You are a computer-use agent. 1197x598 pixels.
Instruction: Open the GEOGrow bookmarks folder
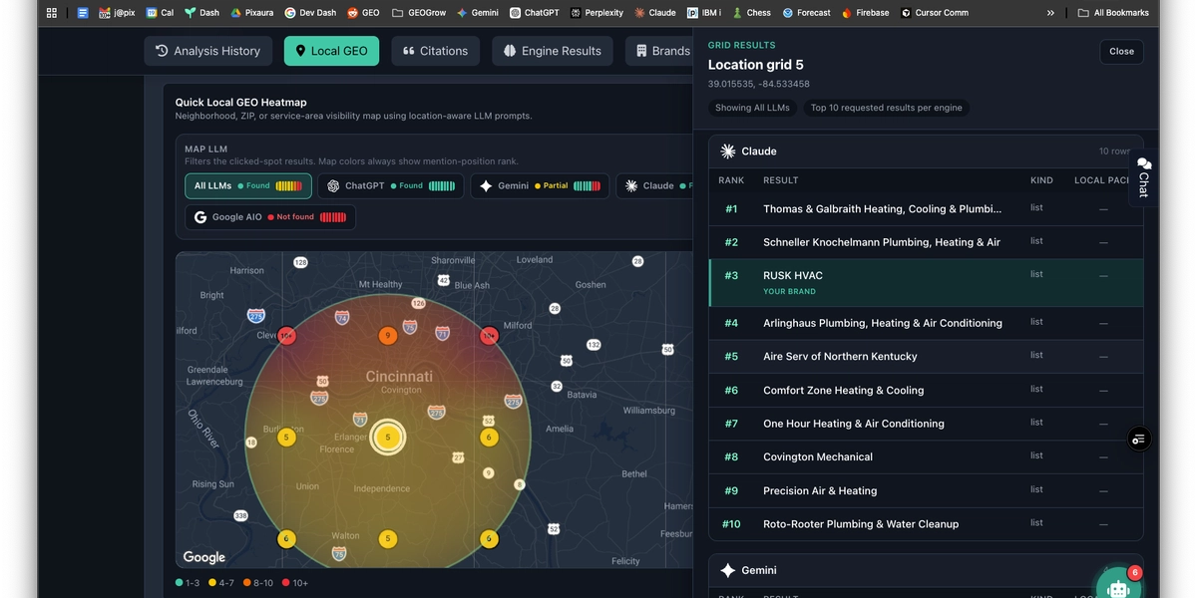[419, 13]
